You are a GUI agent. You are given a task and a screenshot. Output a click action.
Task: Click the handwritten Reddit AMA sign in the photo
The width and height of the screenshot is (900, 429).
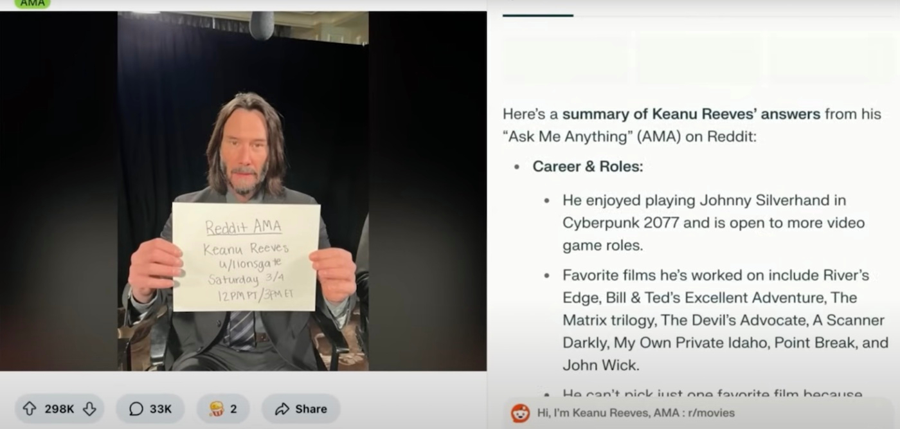246,257
